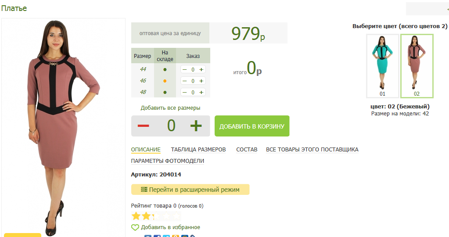Image resolution: width=449 pixels, height=237 pixels.
Task: Click the итого 0р total amount
Action: (x=248, y=69)
